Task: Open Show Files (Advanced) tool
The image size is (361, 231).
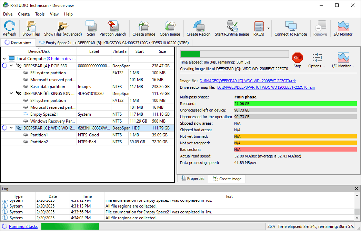Action: tap(63, 28)
